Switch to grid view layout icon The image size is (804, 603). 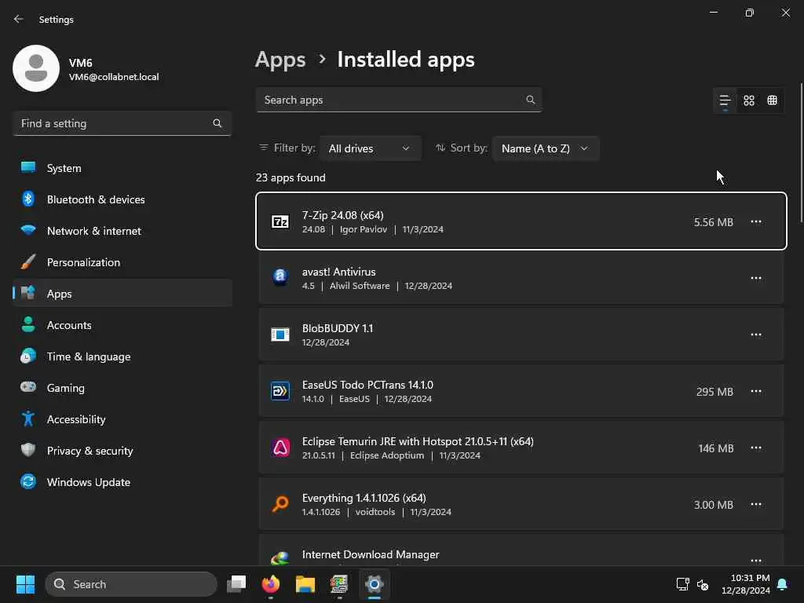(749, 100)
